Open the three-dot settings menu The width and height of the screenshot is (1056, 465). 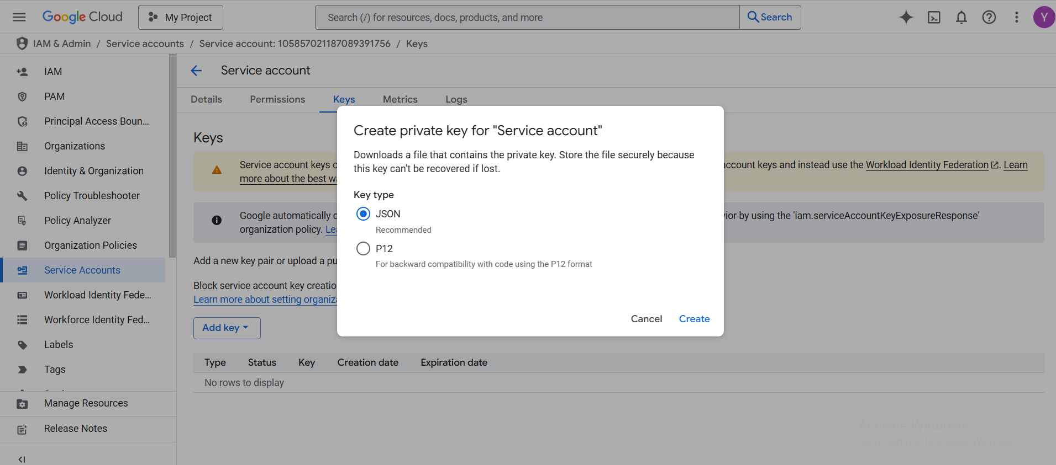[x=1016, y=17]
